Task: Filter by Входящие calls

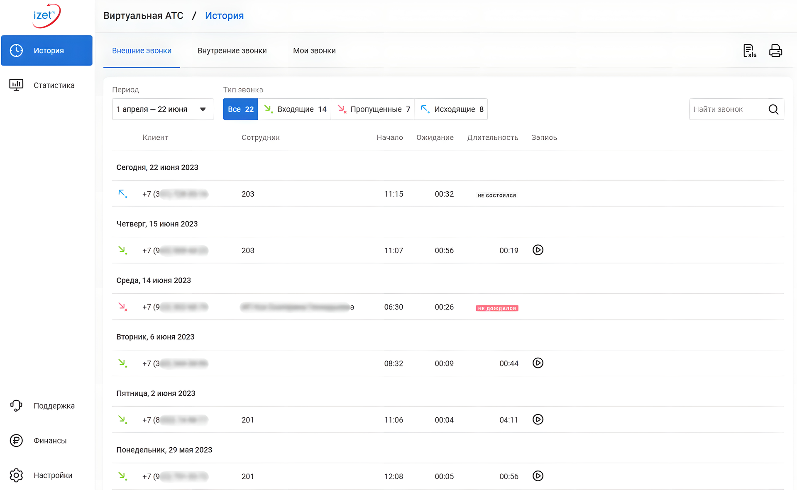Action: [295, 109]
